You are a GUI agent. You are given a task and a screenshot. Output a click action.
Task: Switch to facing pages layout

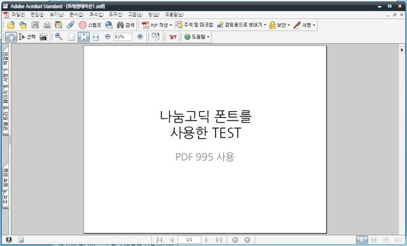(x=398, y=240)
